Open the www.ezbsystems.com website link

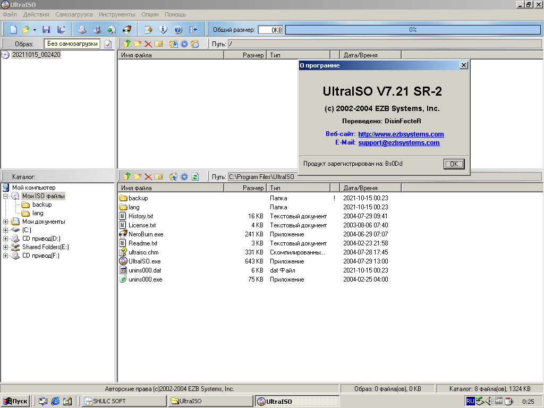(401, 134)
